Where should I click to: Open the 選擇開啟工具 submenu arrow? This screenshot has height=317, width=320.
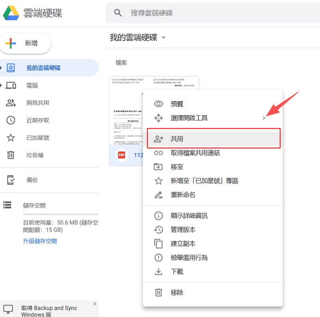click(264, 118)
